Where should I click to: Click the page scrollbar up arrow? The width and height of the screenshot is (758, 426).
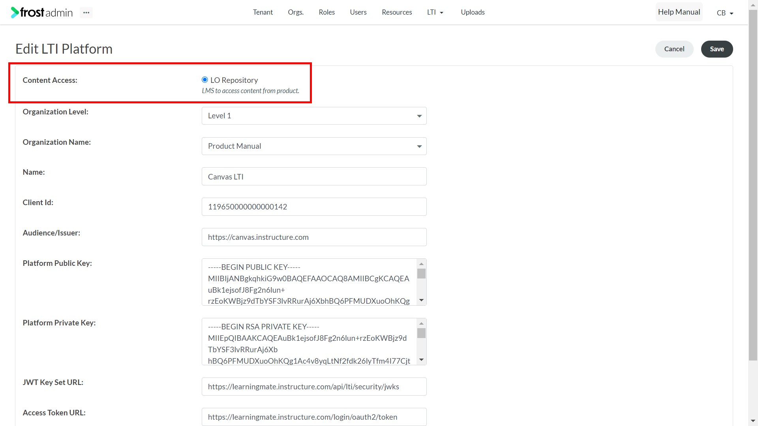point(753,4)
